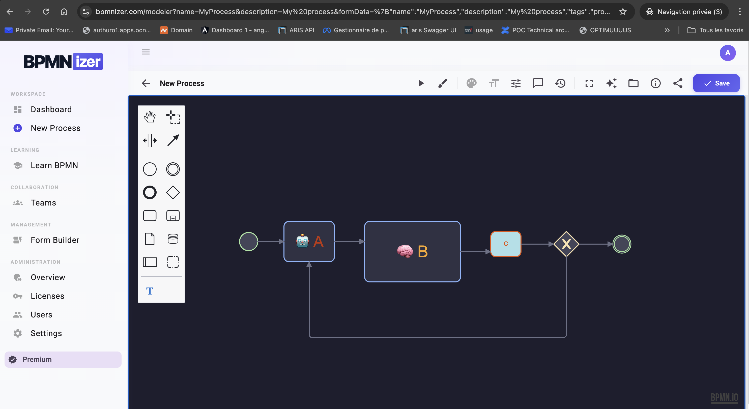The width and height of the screenshot is (749, 409).
Task: Toggle fullscreen mode for the modeler
Action: click(x=589, y=83)
